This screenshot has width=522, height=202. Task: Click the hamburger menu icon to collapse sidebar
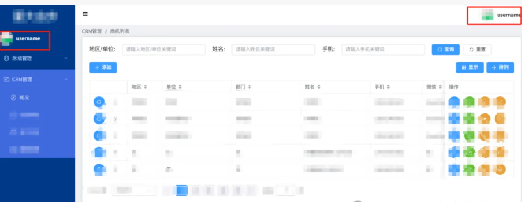click(x=85, y=14)
